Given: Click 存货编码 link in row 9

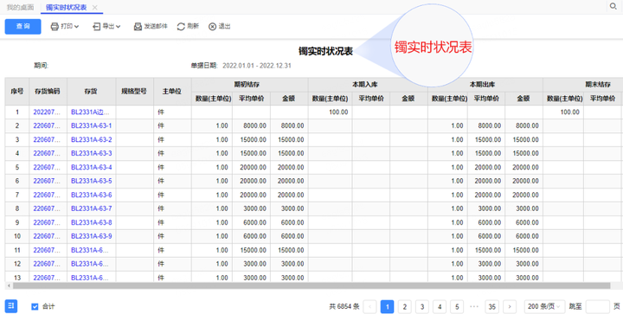Looking at the screenshot, I should [47, 222].
